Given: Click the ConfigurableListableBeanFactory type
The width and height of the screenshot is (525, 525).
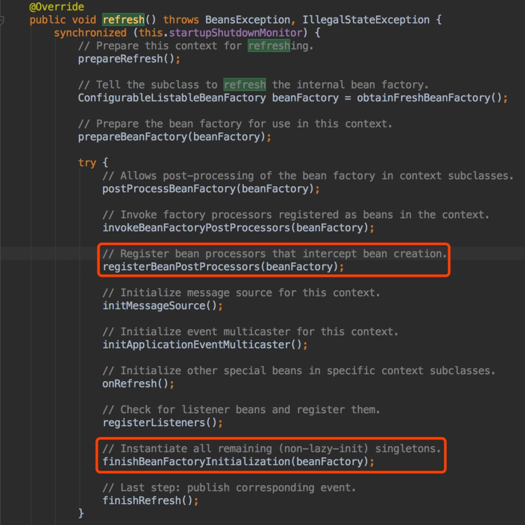Looking at the screenshot, I should (172, 98).
